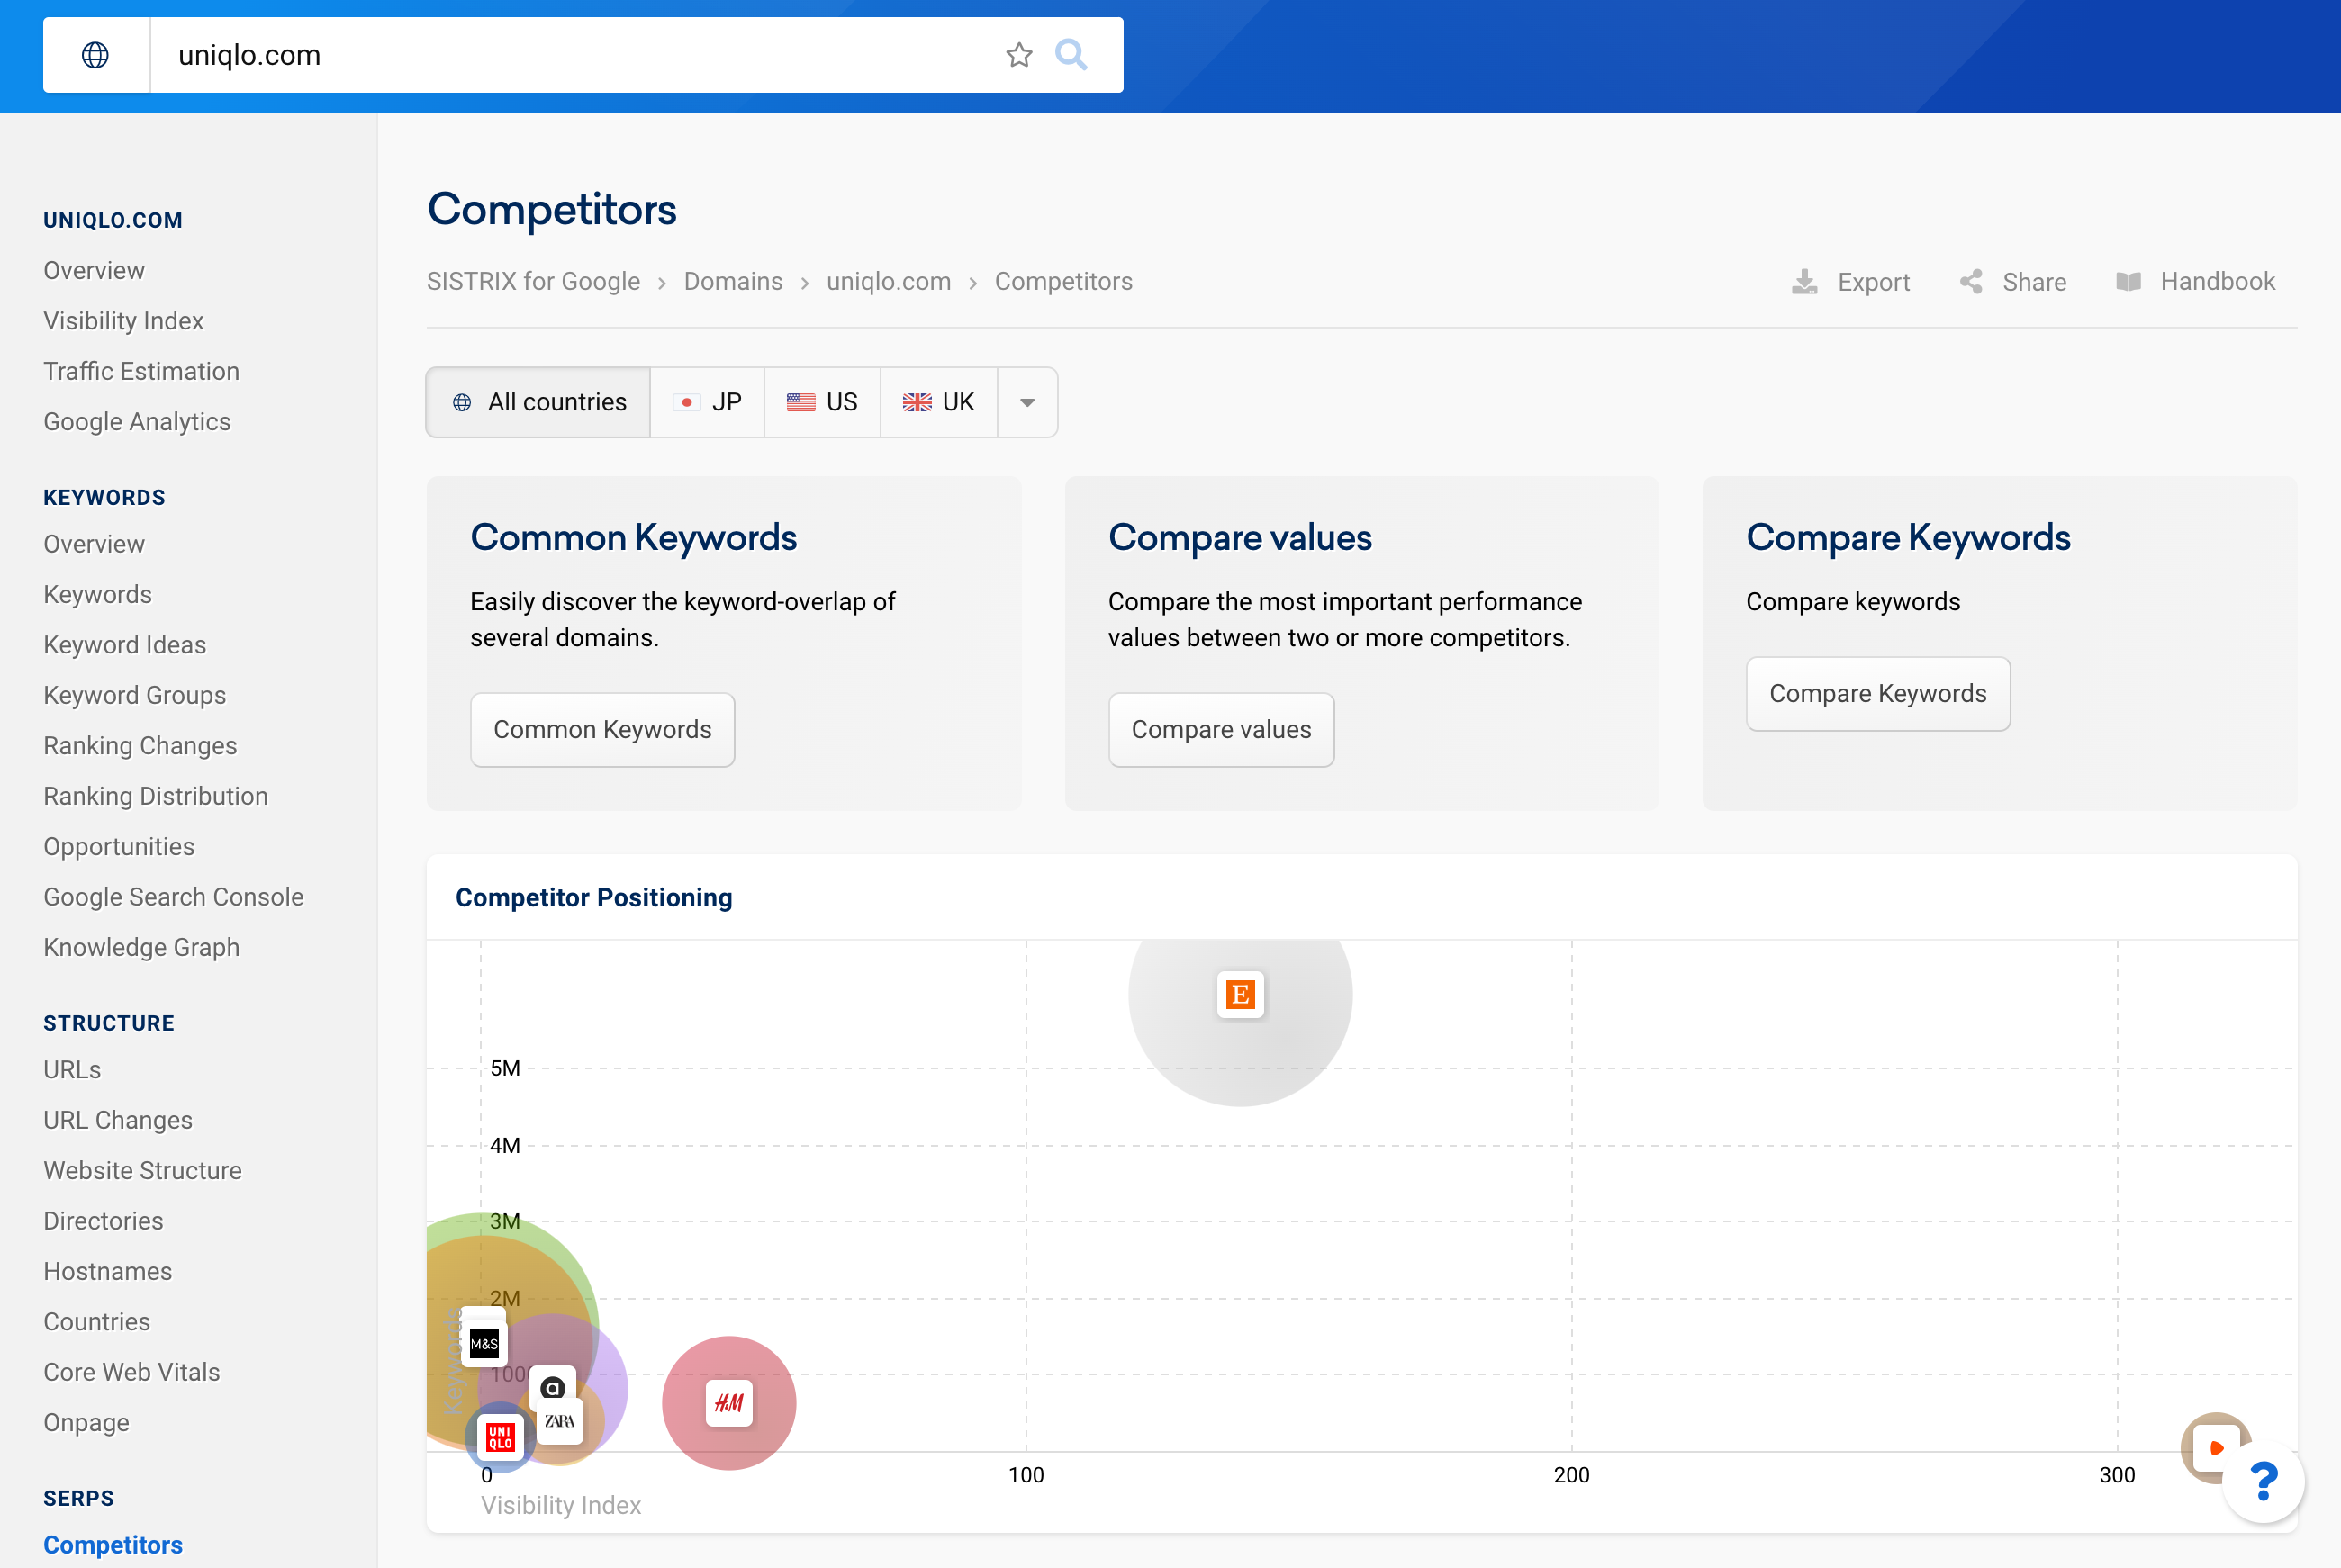
Task: Open URL Changes in the sidebar
Action: [118, 1120]
